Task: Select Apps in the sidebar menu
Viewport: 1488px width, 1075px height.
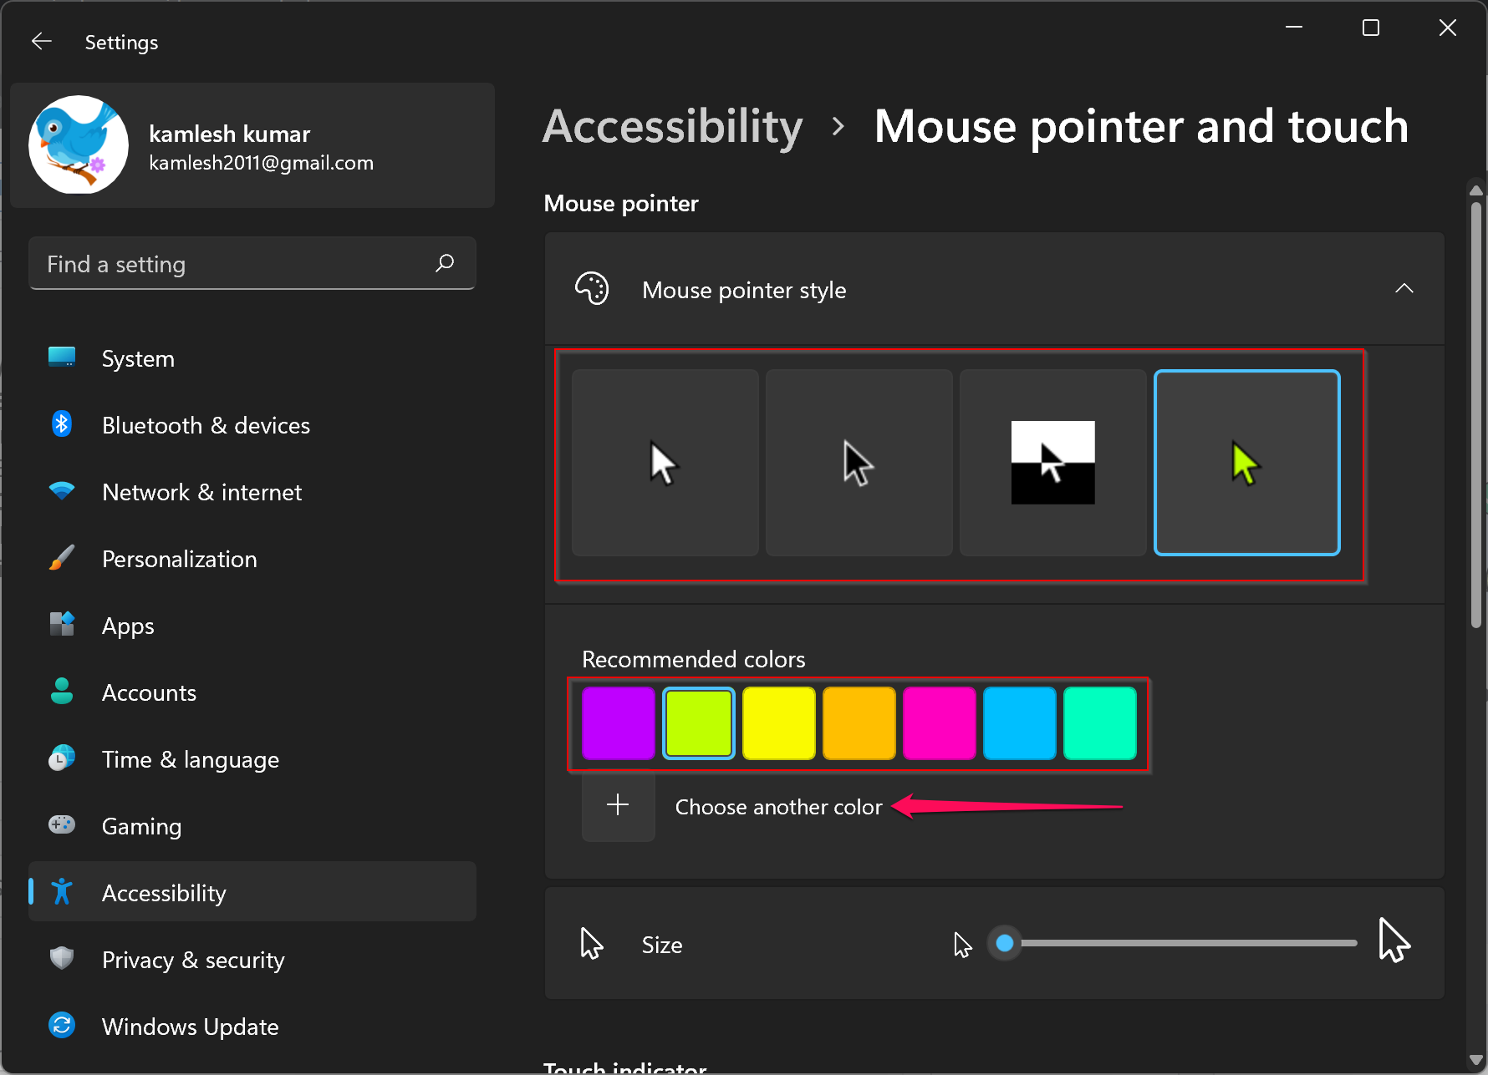Action: point(127,625)
